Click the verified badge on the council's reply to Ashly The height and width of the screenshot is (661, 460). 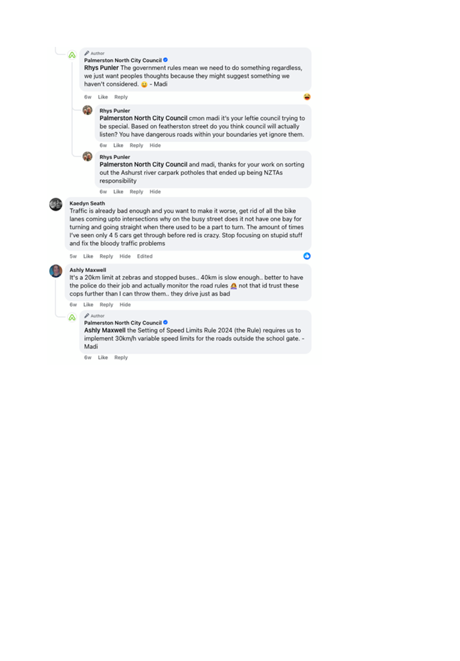(165, 323)
